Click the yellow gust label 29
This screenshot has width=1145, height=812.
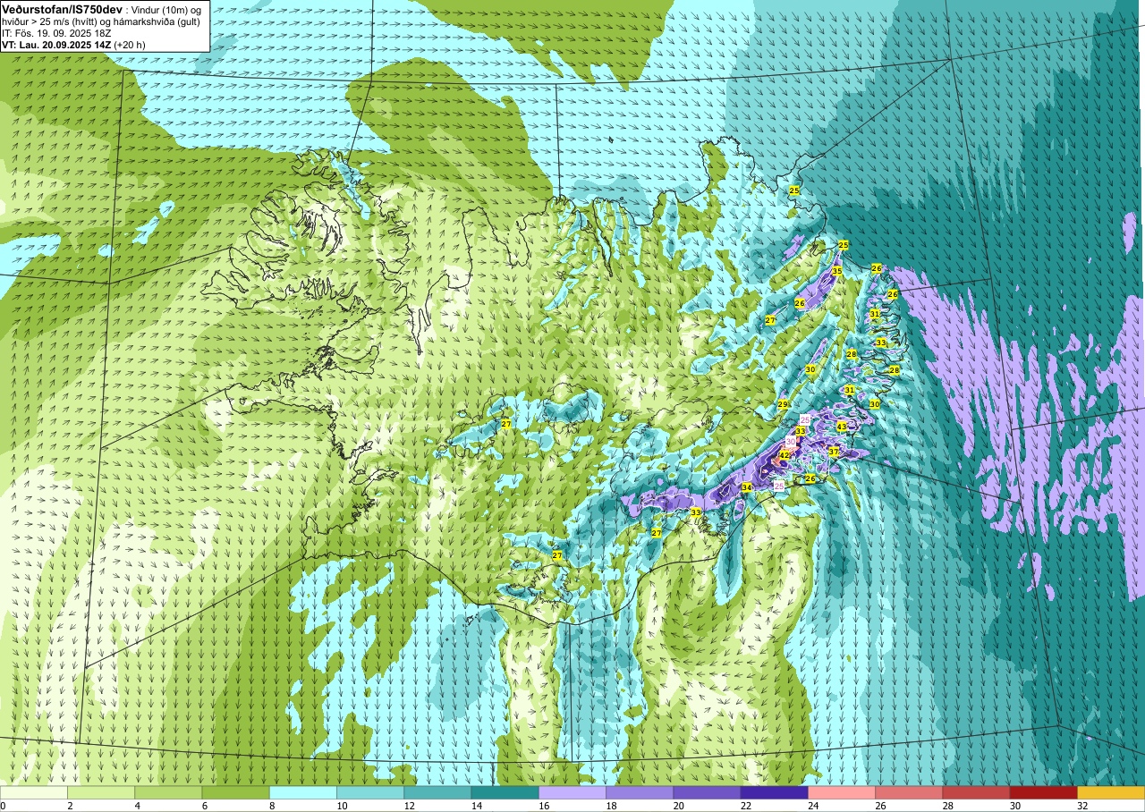click(x=783, y=405)
